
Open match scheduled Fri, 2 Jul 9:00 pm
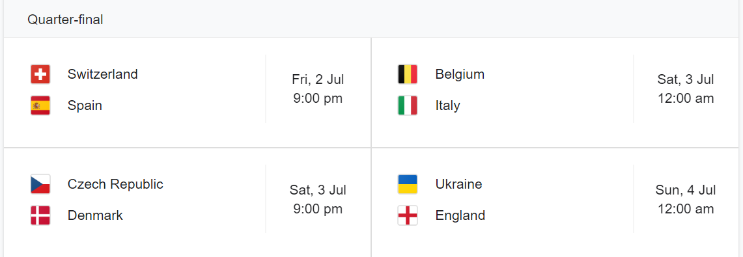(x=187, y=92)
